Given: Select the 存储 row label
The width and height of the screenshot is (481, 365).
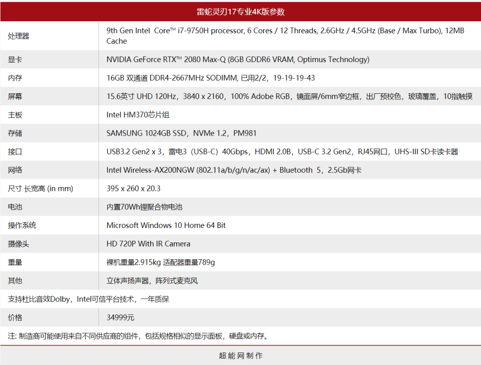Looking at the screenshot, I should [x=15, y=133].
